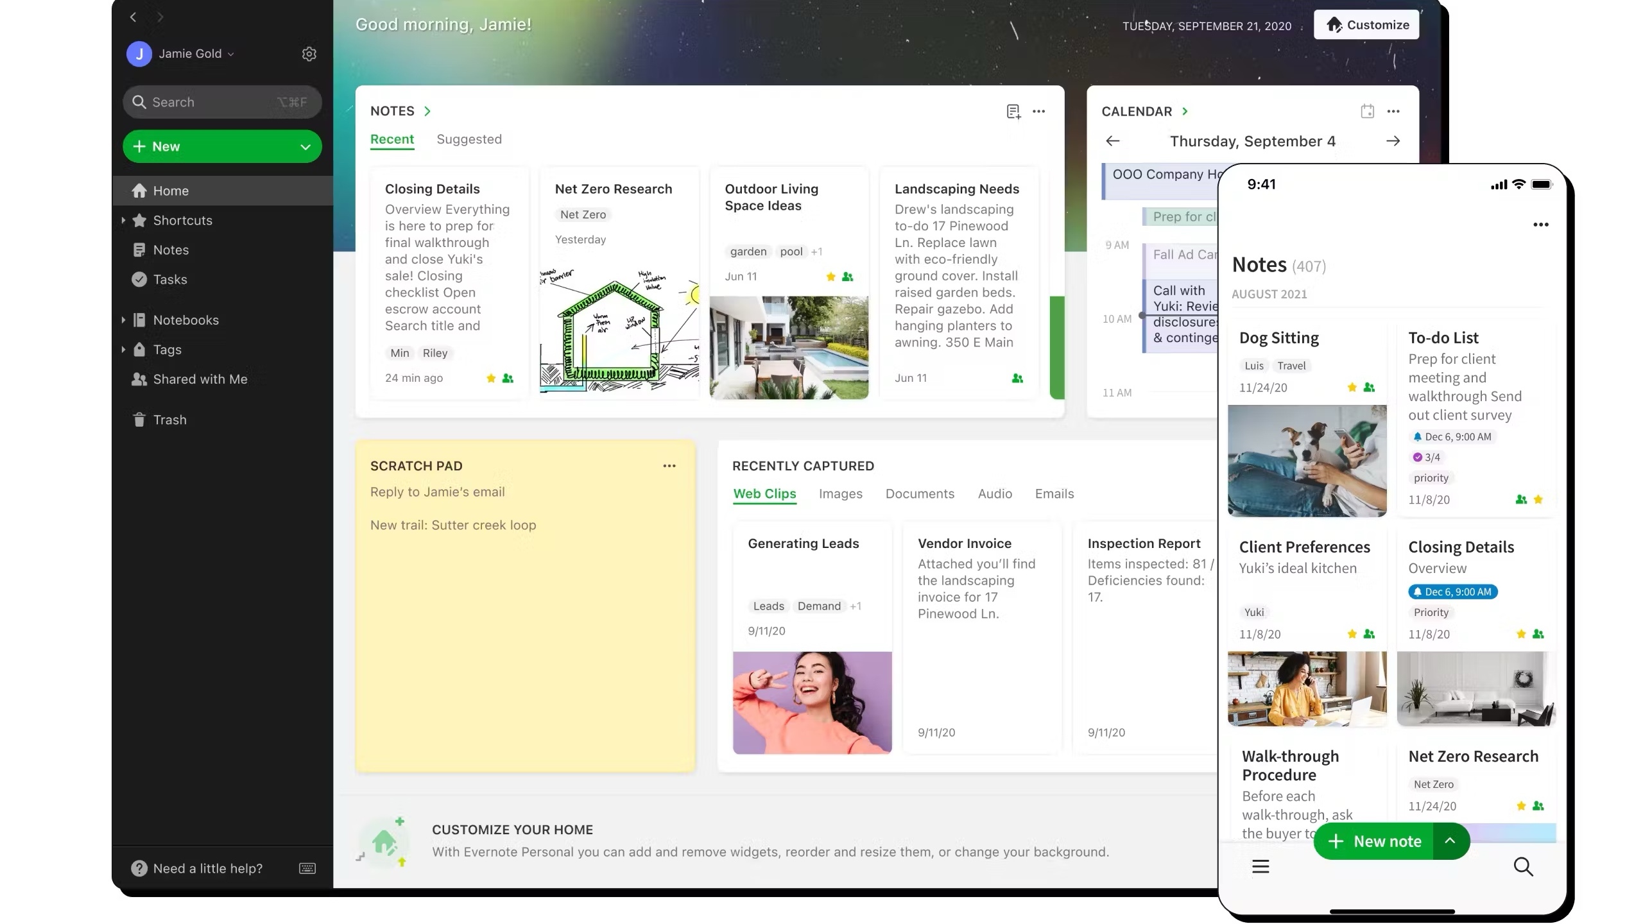Open Tasks in the sidebar
Screen dimensions: 1643x924
222,279
